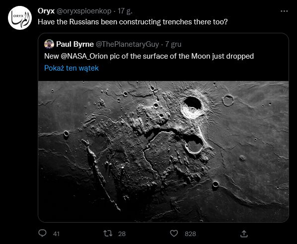Open the @oryxspioenkop handle

point(84,11)
